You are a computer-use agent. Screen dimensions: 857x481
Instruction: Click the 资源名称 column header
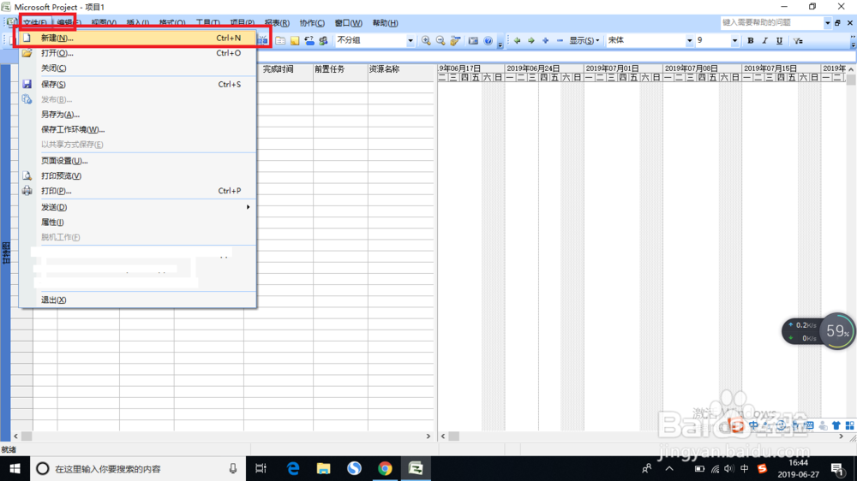(x=401, y=69)
